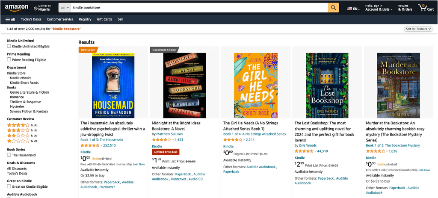Viewport: 438px width, 198px height.
Task: Click Book 1 of 3: The Housemaid
Action: [102, 140]
